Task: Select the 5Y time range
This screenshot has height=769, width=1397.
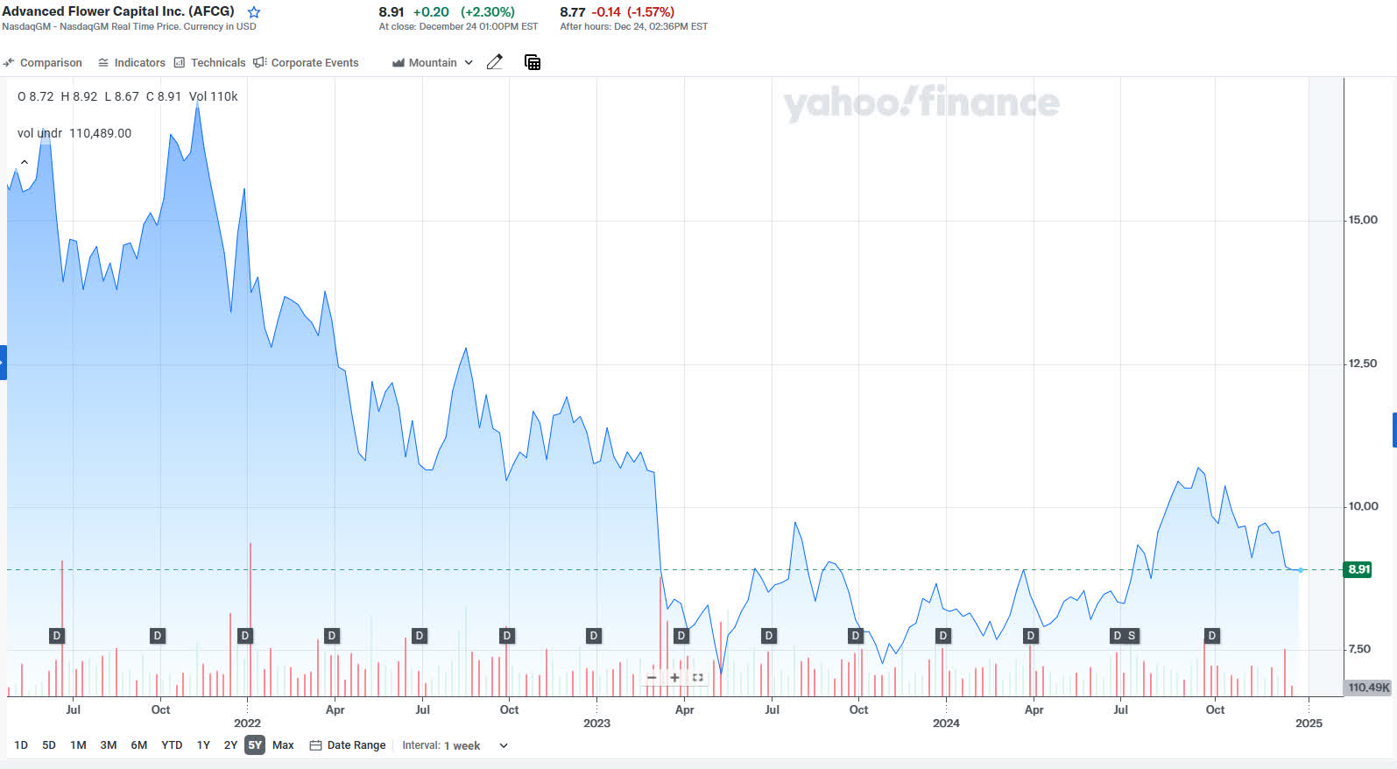Action: 255,745
